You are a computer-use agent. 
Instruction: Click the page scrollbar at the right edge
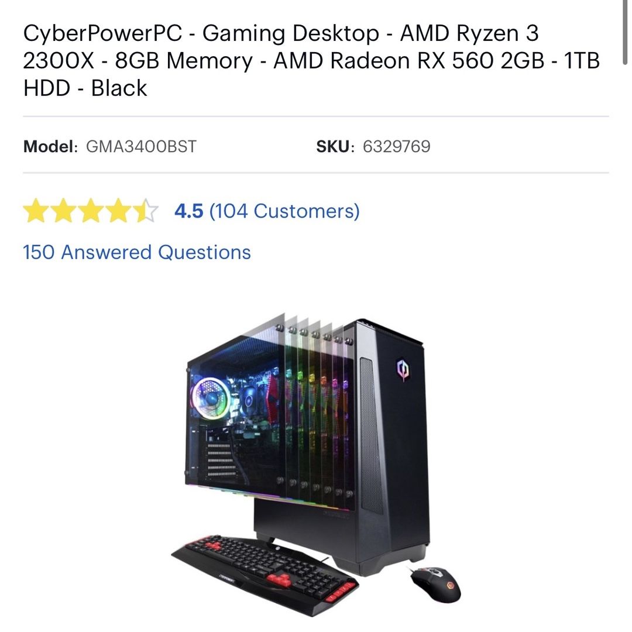[x=625, y=32]
